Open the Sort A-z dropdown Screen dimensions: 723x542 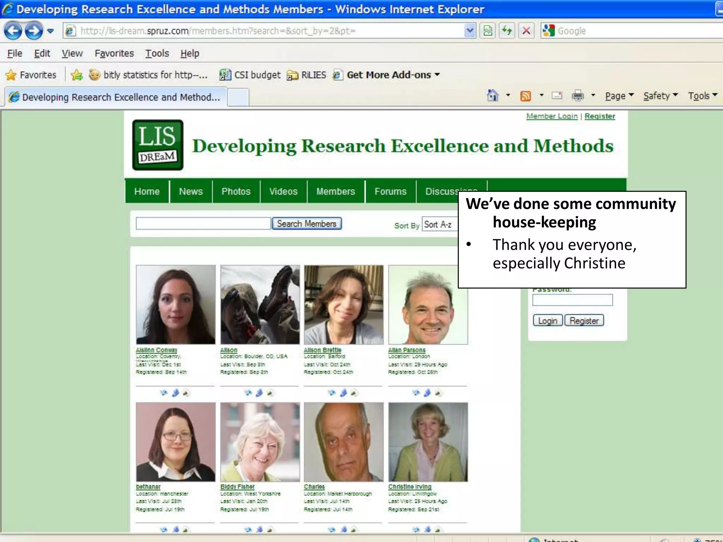pyautogui.click(x=440, y=225)
